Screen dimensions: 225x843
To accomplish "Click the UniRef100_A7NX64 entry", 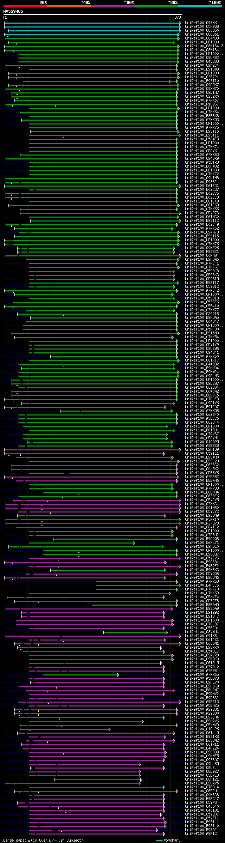I will pyautogui.click(x=202, y=112).
